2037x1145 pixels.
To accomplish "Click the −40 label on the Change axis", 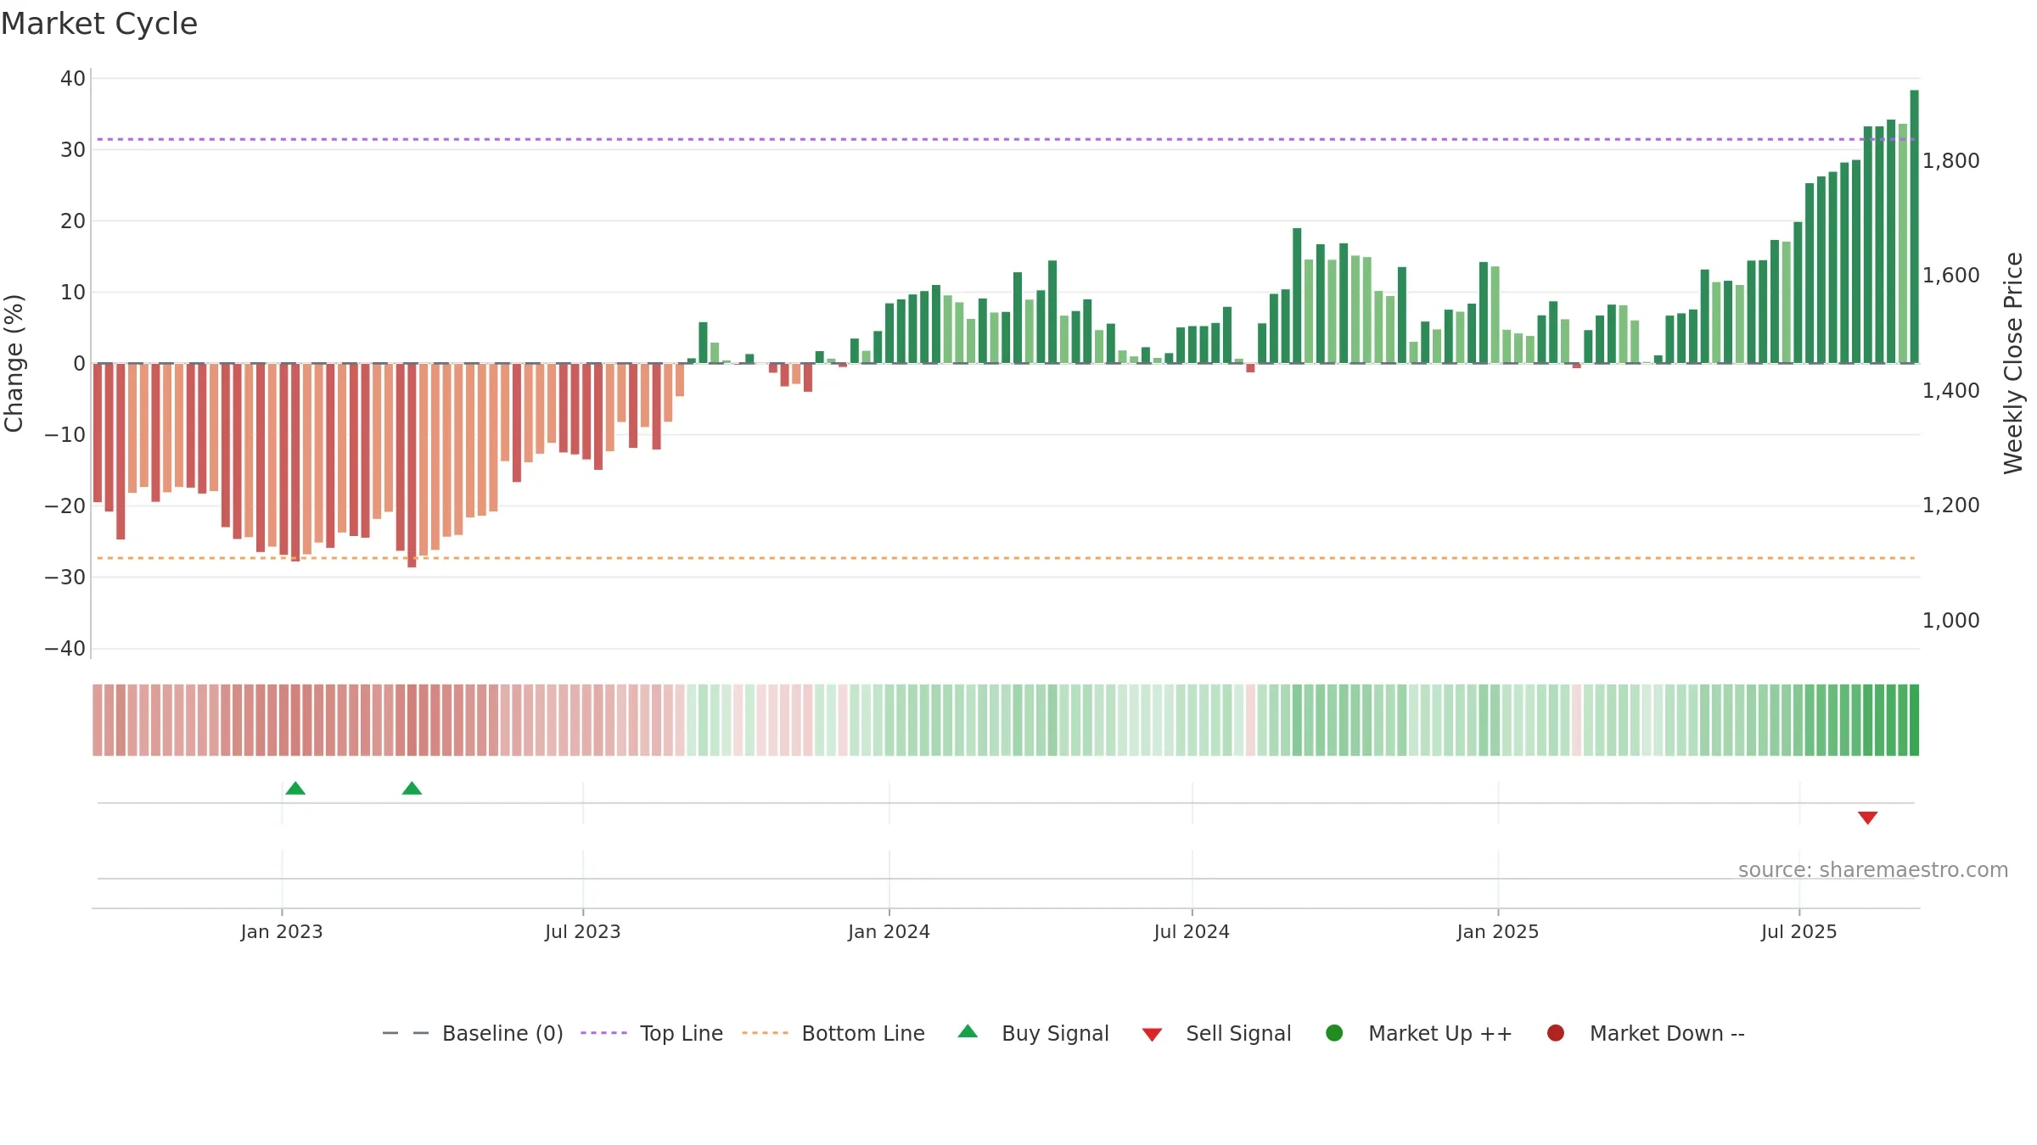I will [x=65, y=649].
